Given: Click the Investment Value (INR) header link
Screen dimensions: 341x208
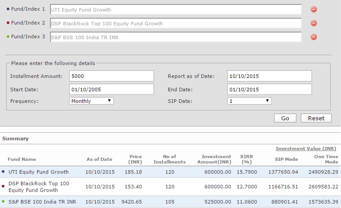Looking at the screenshot, I should pos(306,148).
